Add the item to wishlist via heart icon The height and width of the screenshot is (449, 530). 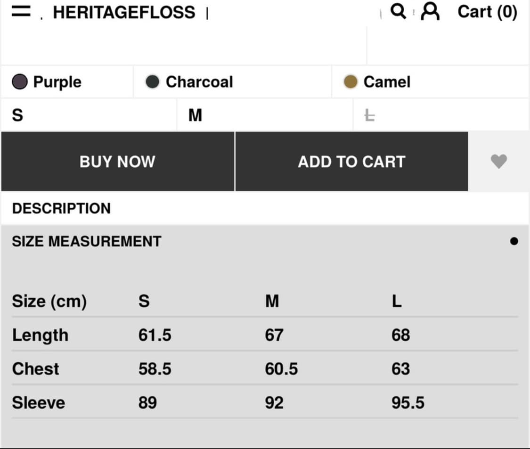click(x=499, y=162)
